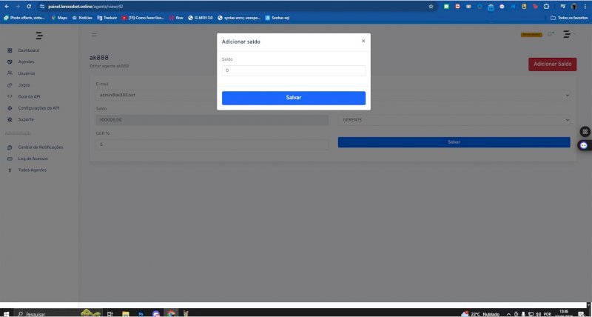Viewport: 592px width, 317px height.
Task: Toggle the sidebar hamburger menu icon
Action: (94, 35)
